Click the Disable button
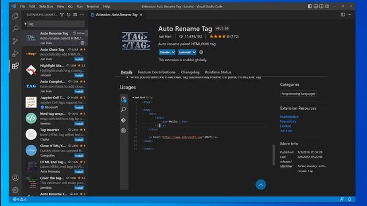367x206 pixels. (165, 52)
